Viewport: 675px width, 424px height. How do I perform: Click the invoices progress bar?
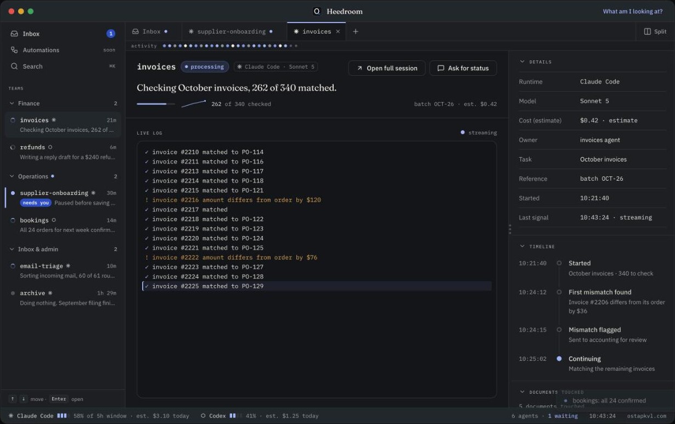pyautogui.click(x=156, y=104)
